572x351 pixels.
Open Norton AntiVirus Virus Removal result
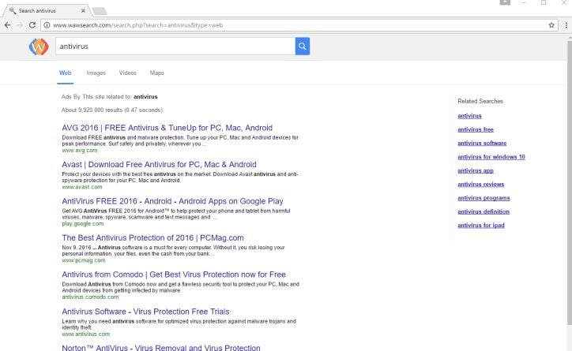(x=161, y=347)
